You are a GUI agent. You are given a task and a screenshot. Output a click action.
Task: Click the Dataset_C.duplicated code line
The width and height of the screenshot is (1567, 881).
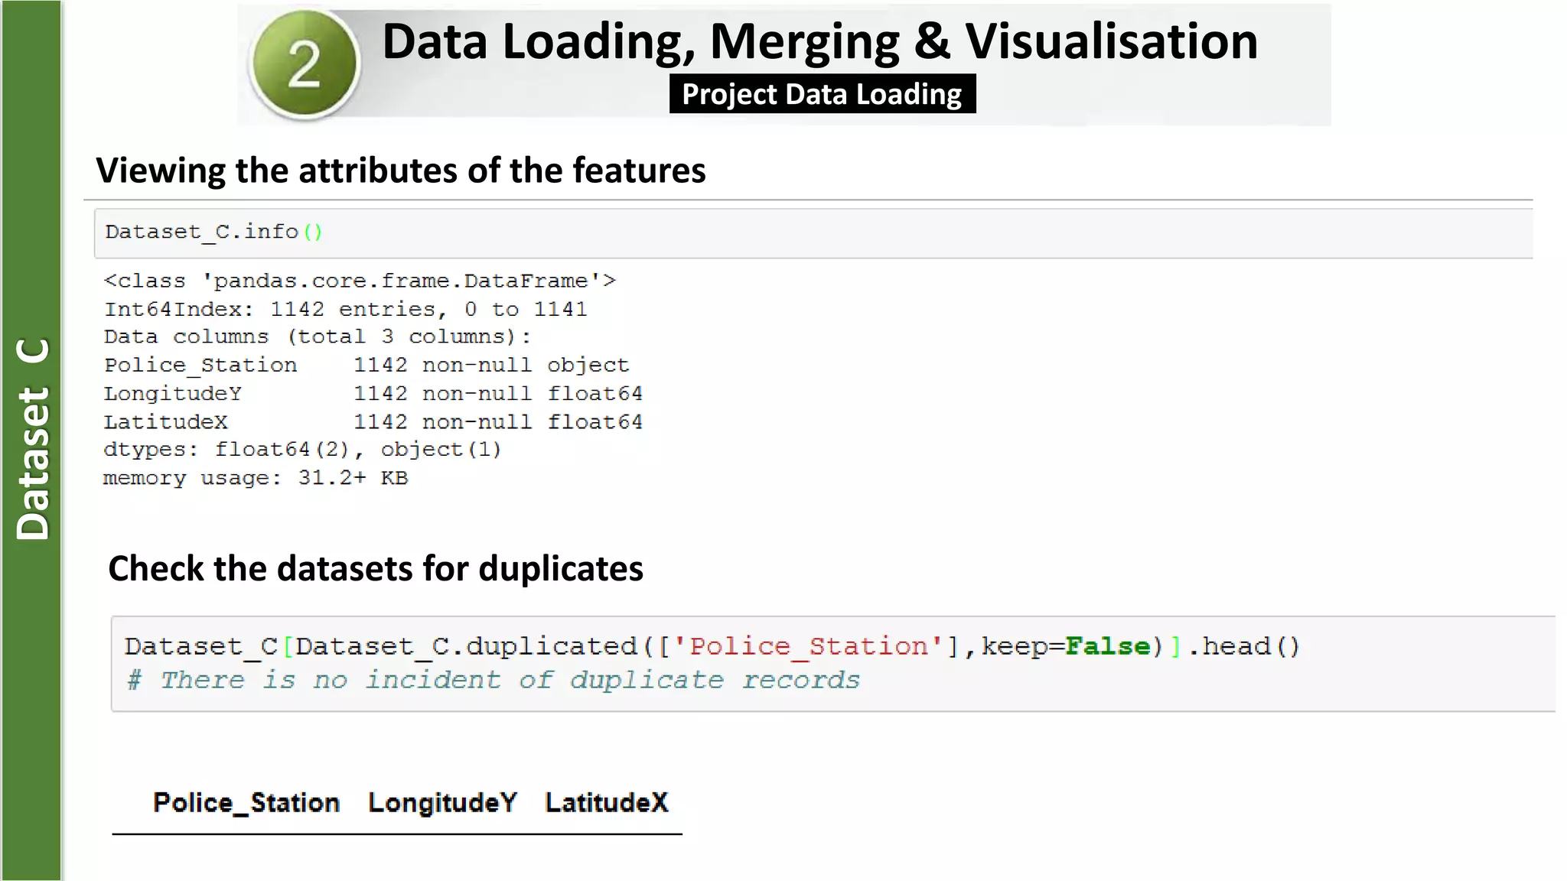(712, 647)
